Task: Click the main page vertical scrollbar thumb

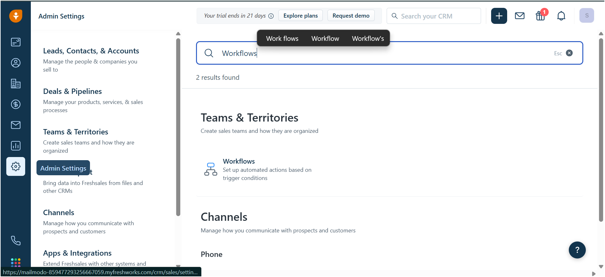Action: point(601,130)
